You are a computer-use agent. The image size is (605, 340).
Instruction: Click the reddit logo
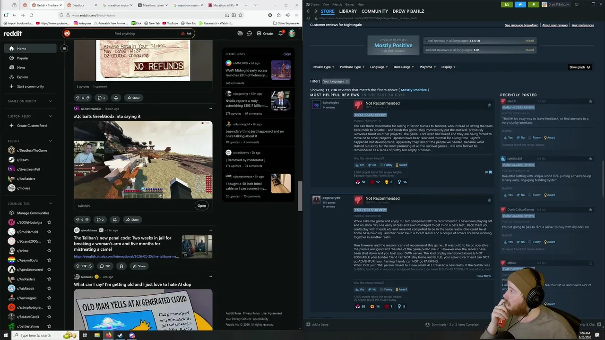click(x=13, y=34)
